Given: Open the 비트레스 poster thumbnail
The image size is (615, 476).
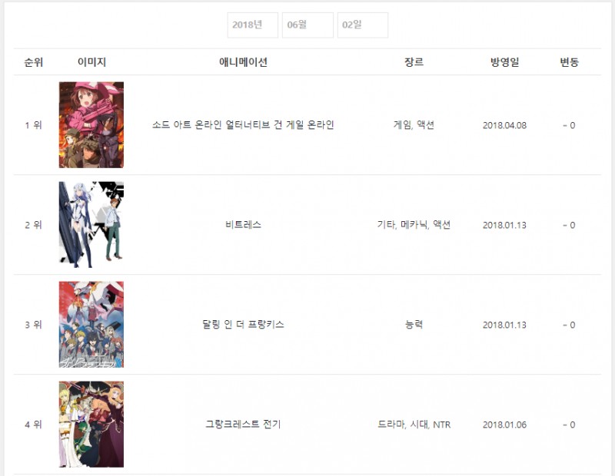Looking at the screenshot, I should 91,225.
